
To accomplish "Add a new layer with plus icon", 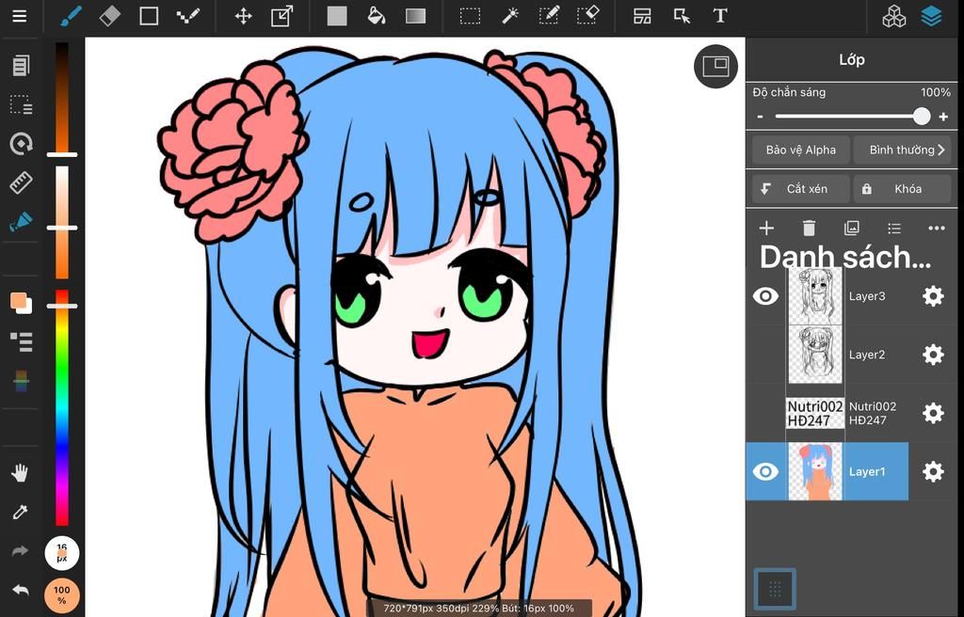I will [766, 229].
